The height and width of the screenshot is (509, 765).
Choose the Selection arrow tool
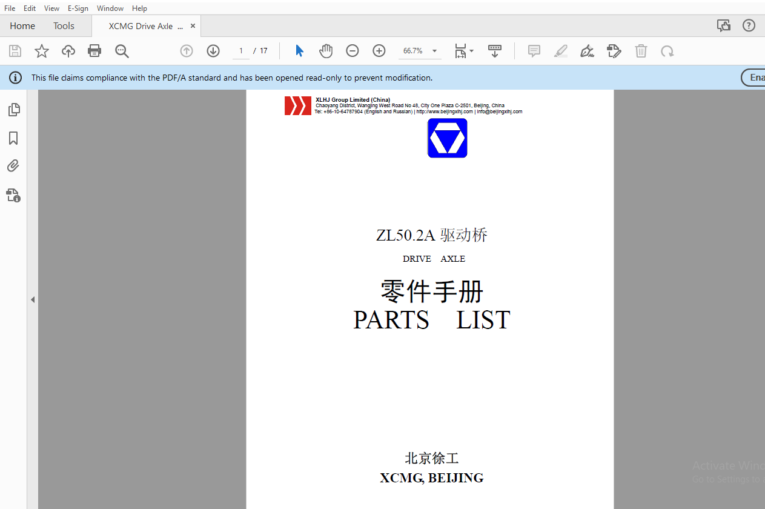click(x=299, y=51)
